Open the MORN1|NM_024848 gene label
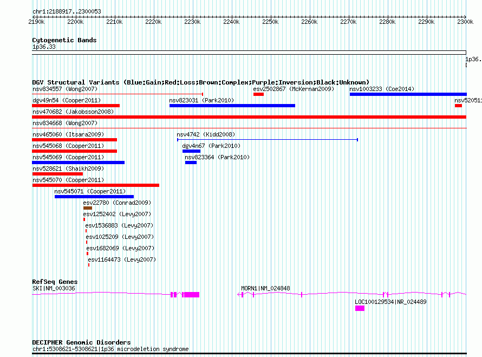 (265, 288)
